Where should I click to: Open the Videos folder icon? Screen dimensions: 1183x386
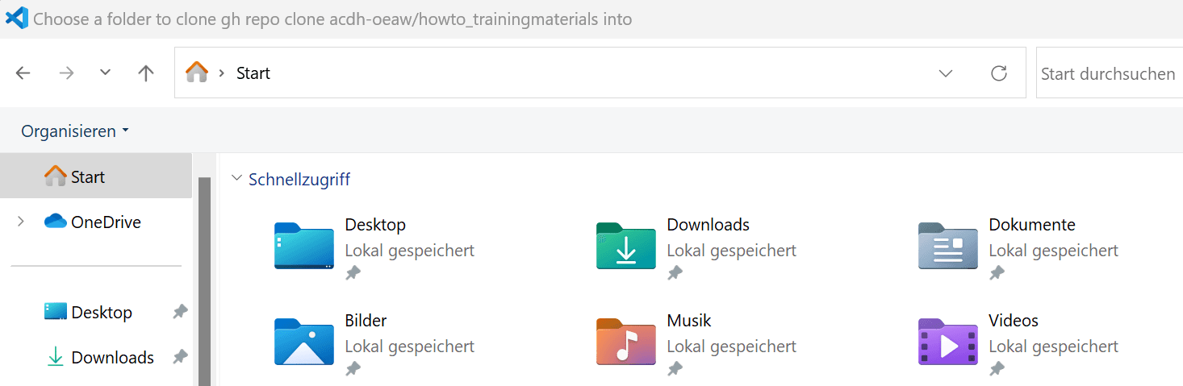(x=948, y=342)
